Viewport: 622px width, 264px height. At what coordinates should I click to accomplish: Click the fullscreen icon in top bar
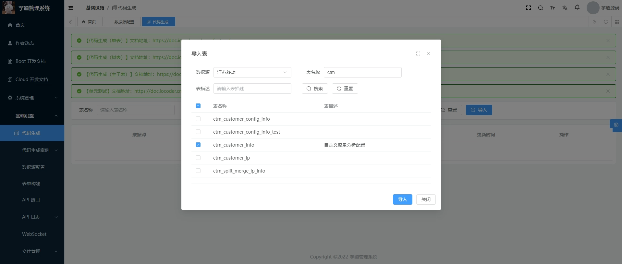[x=529, y=8]
